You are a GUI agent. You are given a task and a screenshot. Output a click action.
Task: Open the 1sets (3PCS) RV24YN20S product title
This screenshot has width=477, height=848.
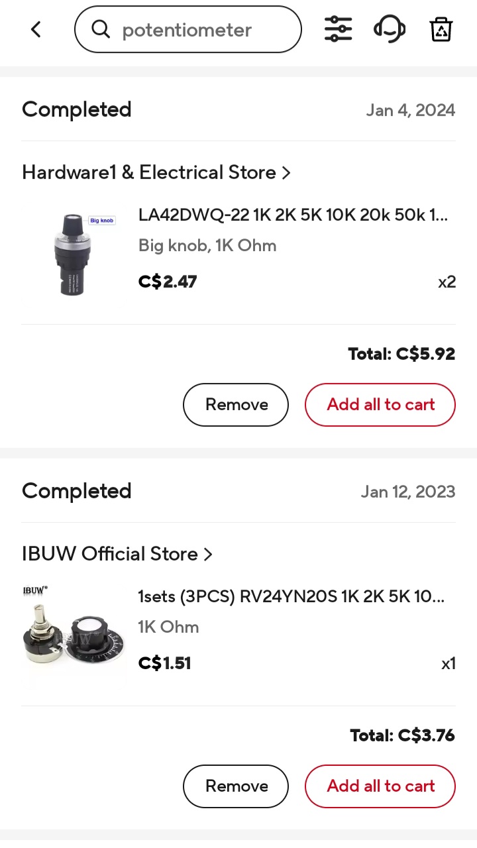coord(291,596)
